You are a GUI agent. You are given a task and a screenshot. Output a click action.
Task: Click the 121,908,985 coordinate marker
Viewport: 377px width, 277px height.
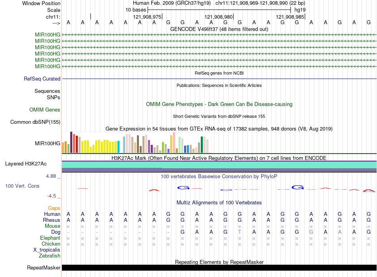(290, 17)
